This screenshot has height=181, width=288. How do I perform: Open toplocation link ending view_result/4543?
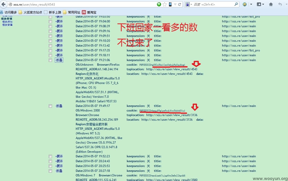coord(172,69)
